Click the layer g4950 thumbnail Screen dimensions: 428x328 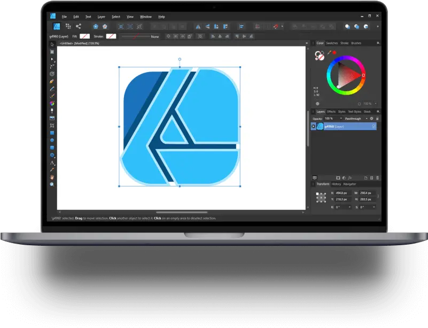tap(320, 126)
